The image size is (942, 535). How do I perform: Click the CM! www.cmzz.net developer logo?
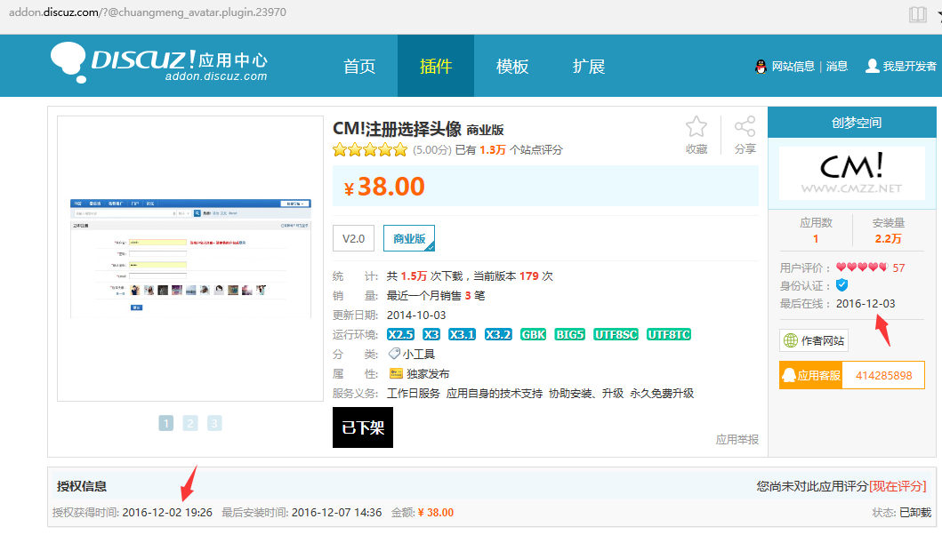(x=852, y=173)
